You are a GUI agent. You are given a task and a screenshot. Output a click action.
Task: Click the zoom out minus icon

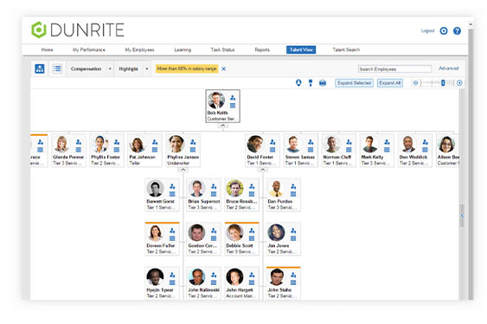[x=415, y=82]
